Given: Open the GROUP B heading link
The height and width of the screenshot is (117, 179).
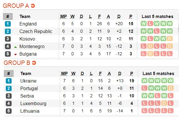Looking at the screenshot, I should pos(17,63).
